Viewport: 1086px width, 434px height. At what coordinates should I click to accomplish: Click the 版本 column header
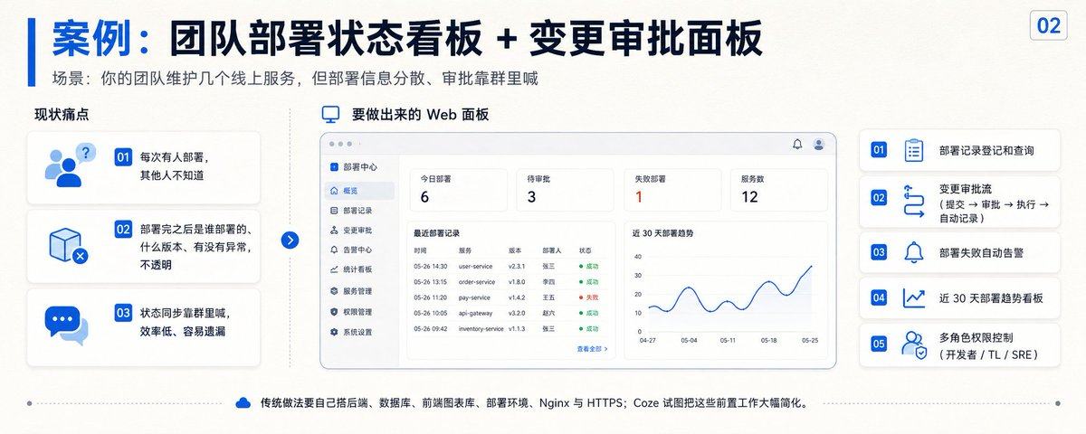point(515,250)
